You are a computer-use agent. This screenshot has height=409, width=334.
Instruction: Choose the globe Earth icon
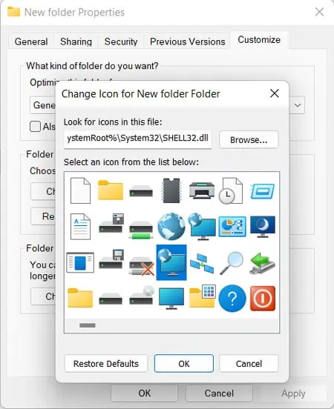tap(171, 226)
